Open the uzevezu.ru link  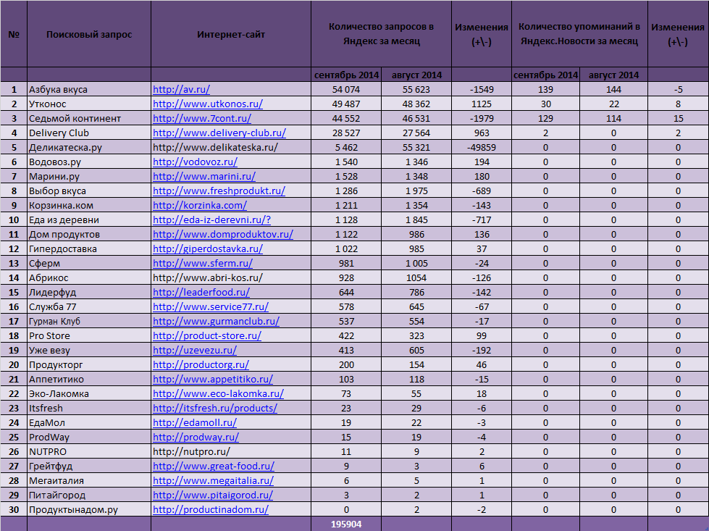(195, 350)
